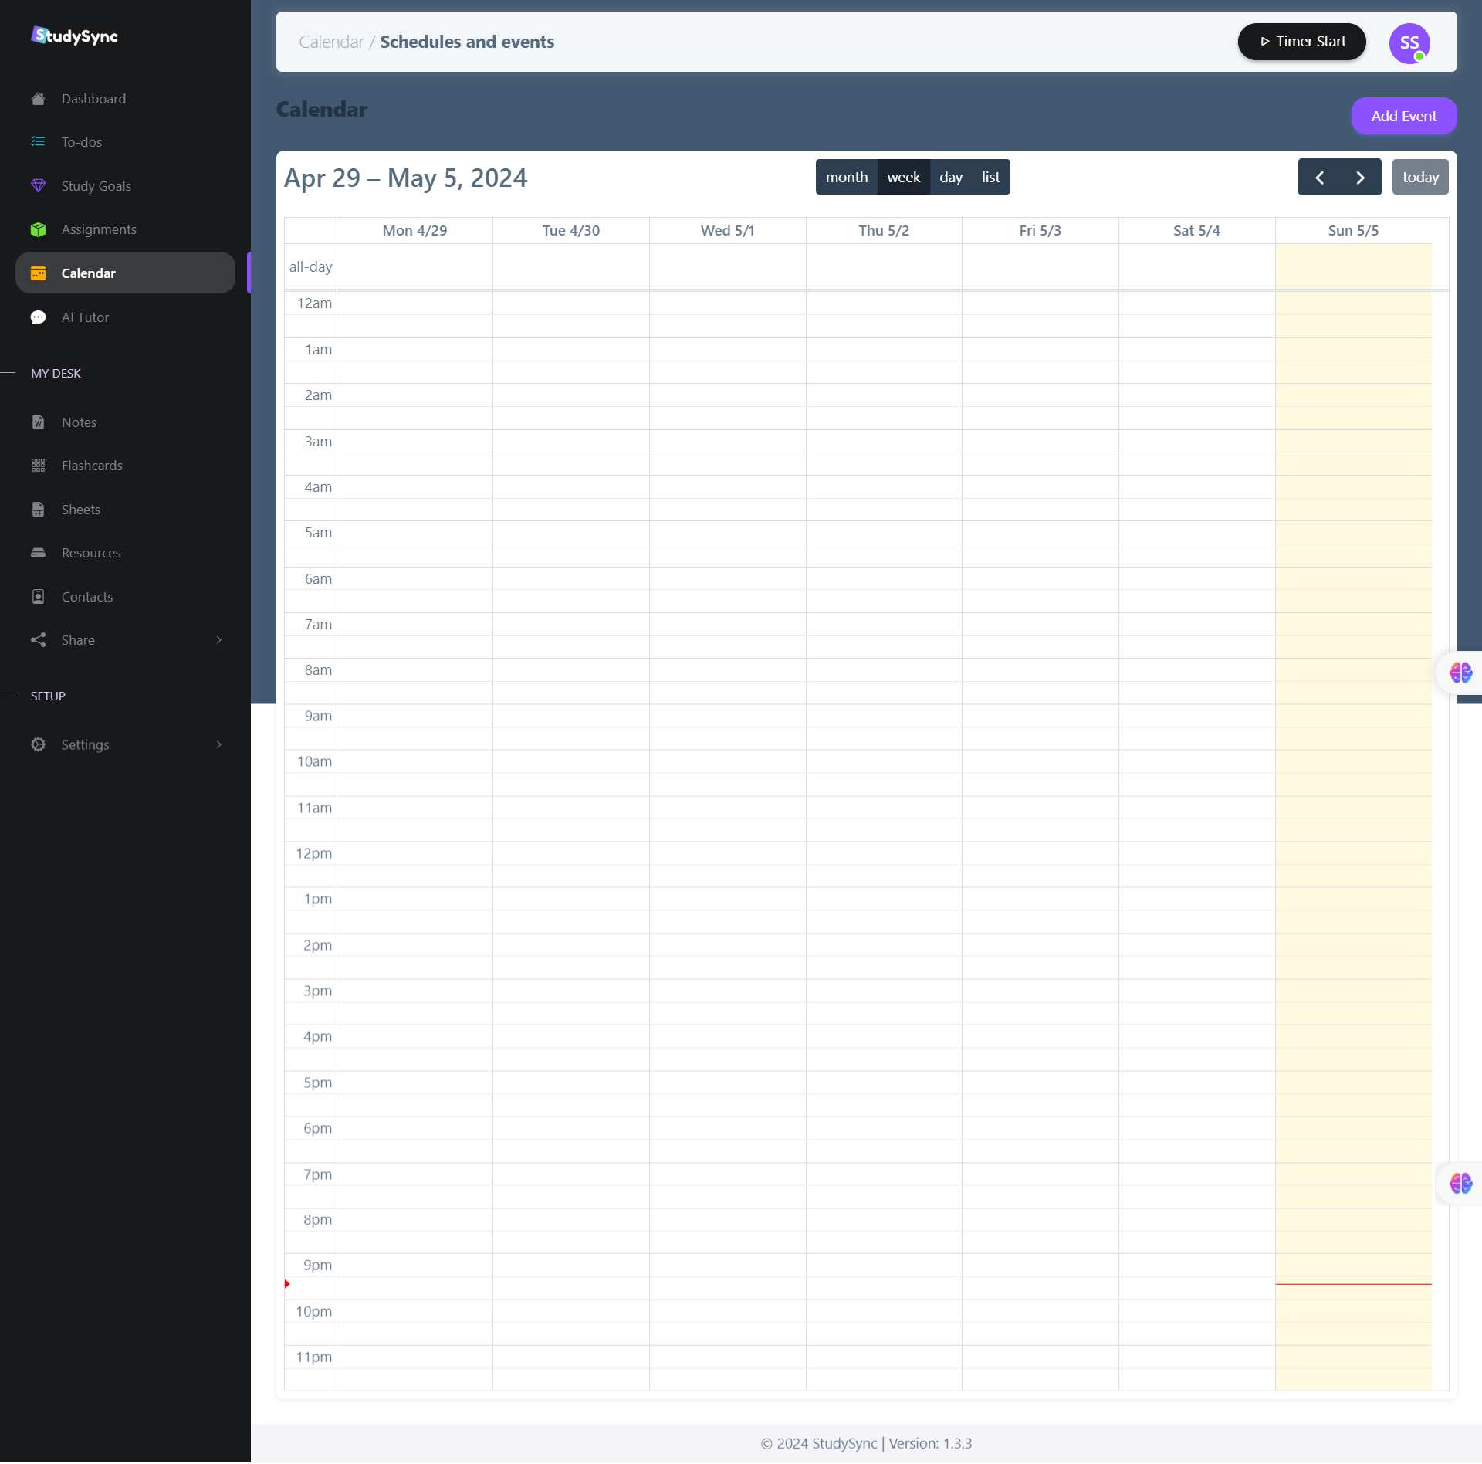Open AI Tutor chat bubble icon

click(38, 317)
